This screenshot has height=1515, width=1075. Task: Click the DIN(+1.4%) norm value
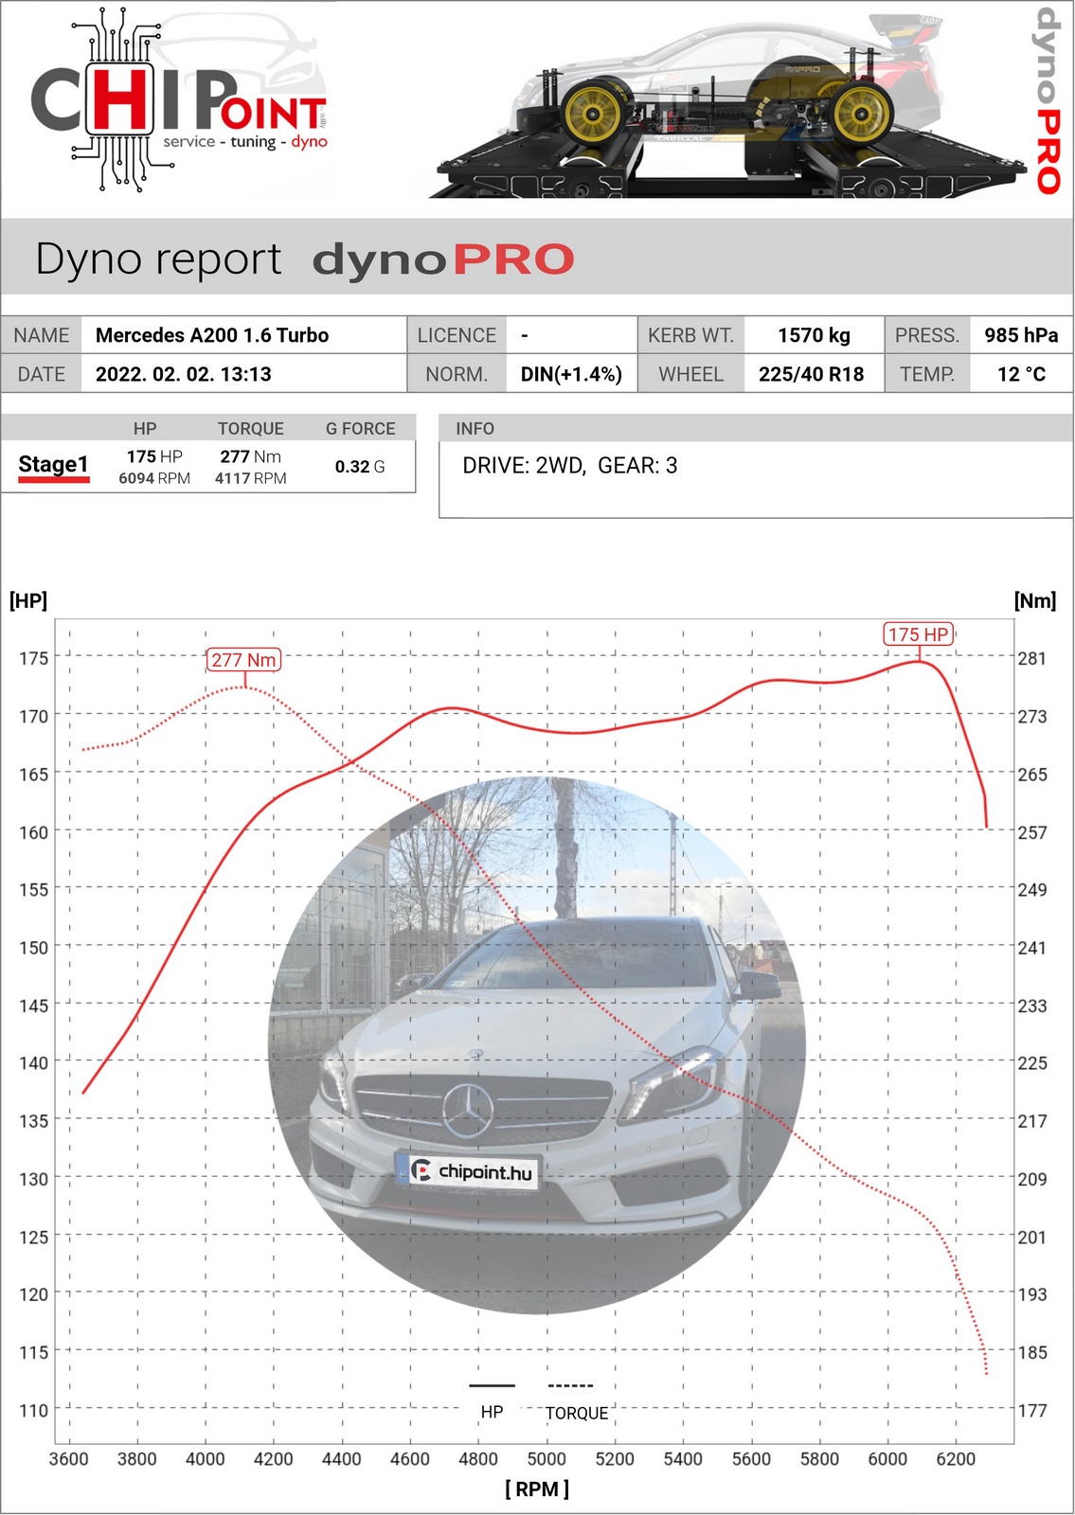click(571, 374)
